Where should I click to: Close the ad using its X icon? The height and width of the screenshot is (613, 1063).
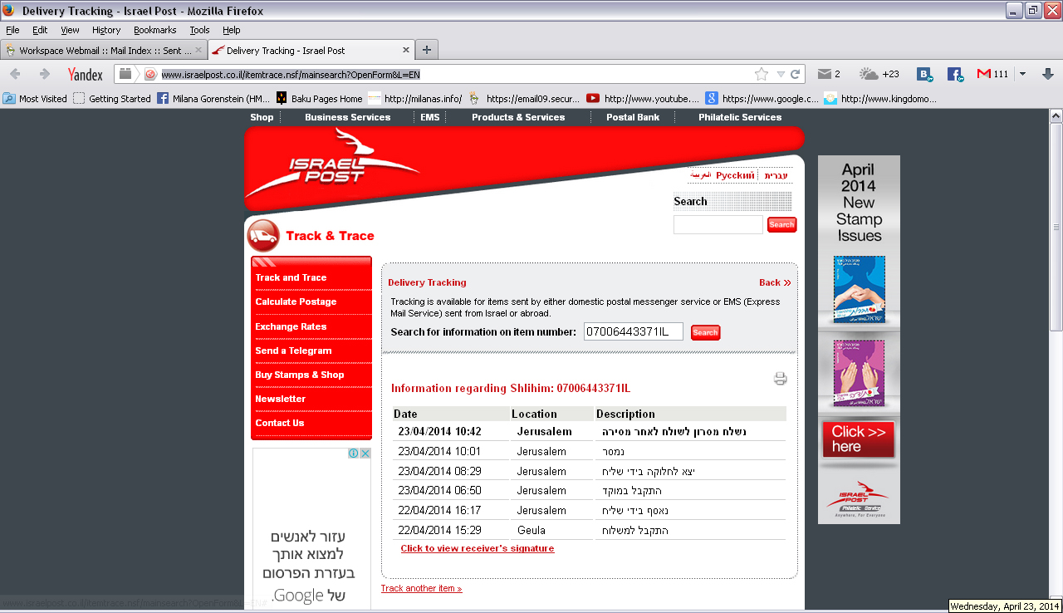pos(365,454)
